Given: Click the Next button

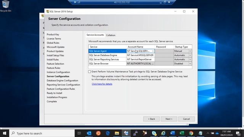Looking at the screenshot, I should (x=169, y=119).
